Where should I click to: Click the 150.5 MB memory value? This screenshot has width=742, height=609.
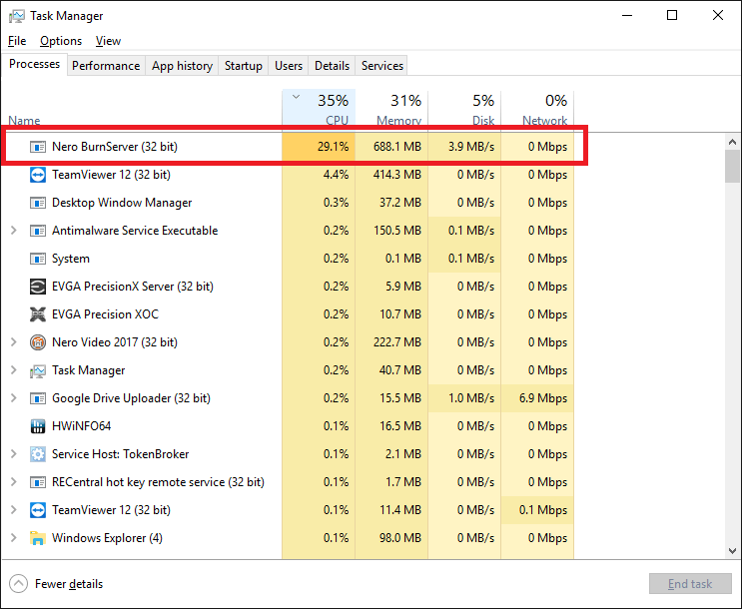coord(397,231)
